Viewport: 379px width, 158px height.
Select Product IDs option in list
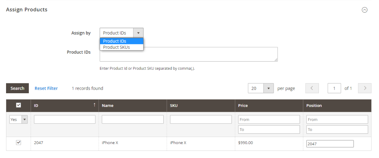point(121,41)
